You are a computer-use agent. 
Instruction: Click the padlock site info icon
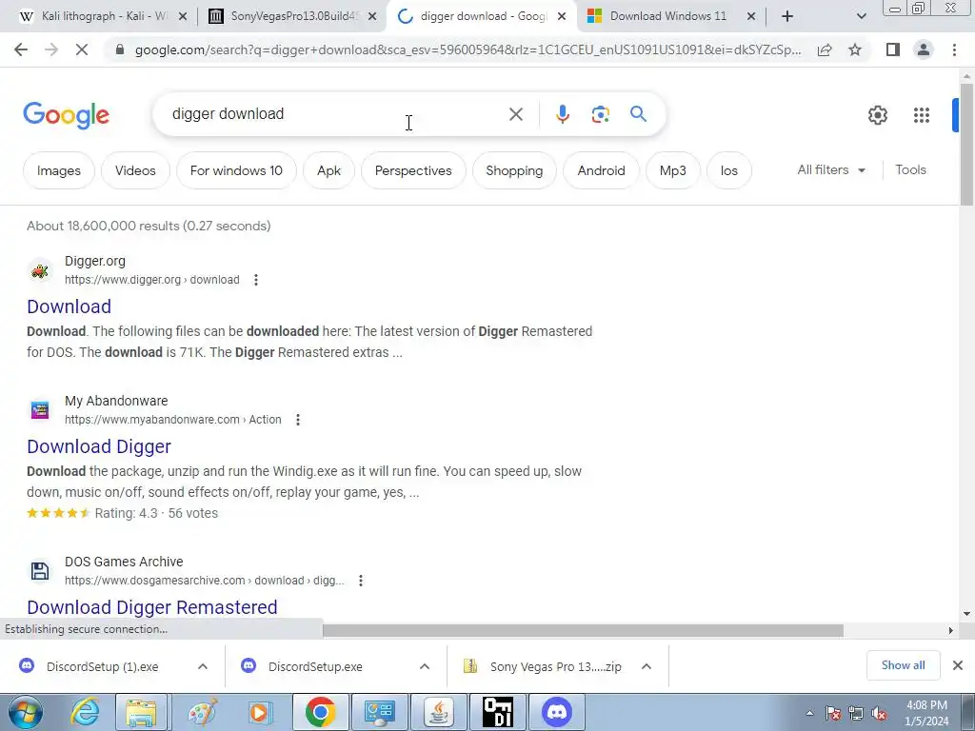[x=120, y=49]
